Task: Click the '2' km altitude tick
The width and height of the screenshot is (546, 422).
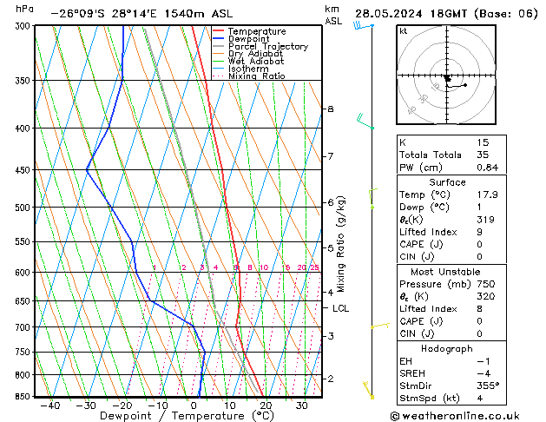Action: (x=331, y=379)
